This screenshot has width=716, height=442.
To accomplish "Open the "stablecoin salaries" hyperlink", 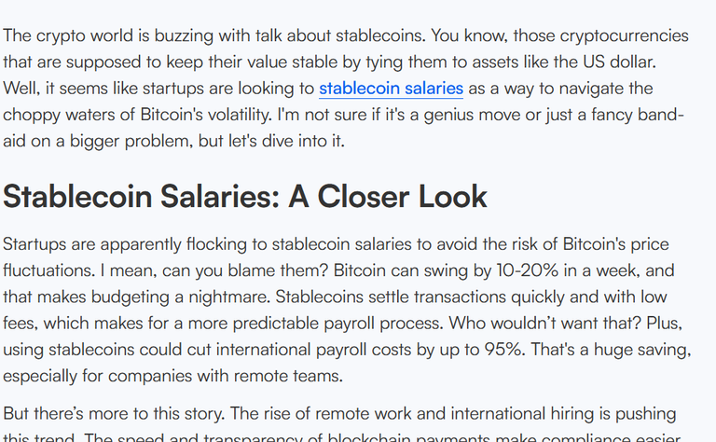I will click(391, 89).
